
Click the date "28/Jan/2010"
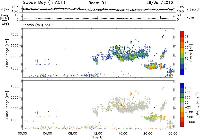point(160,3)
